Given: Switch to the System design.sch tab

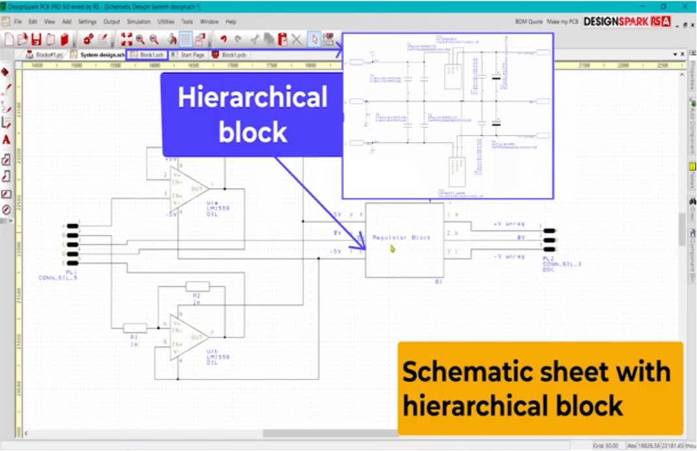Looking at the screenshot, I should (x=97, y=55).
